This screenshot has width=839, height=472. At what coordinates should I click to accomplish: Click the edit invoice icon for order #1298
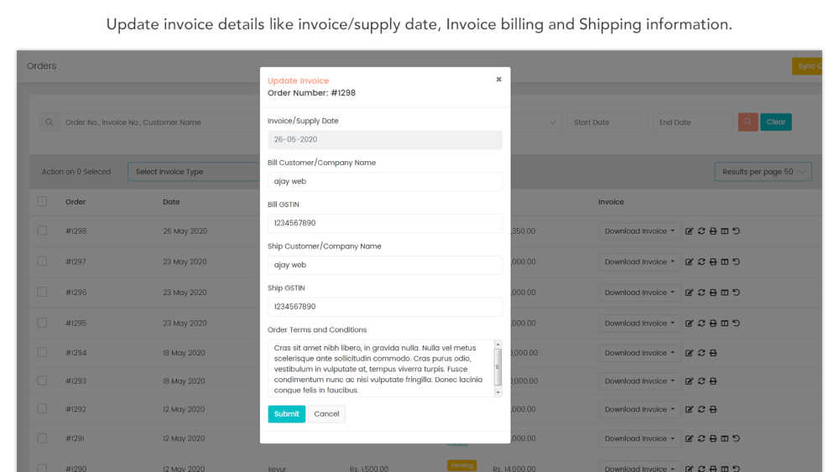coord(689,231)
